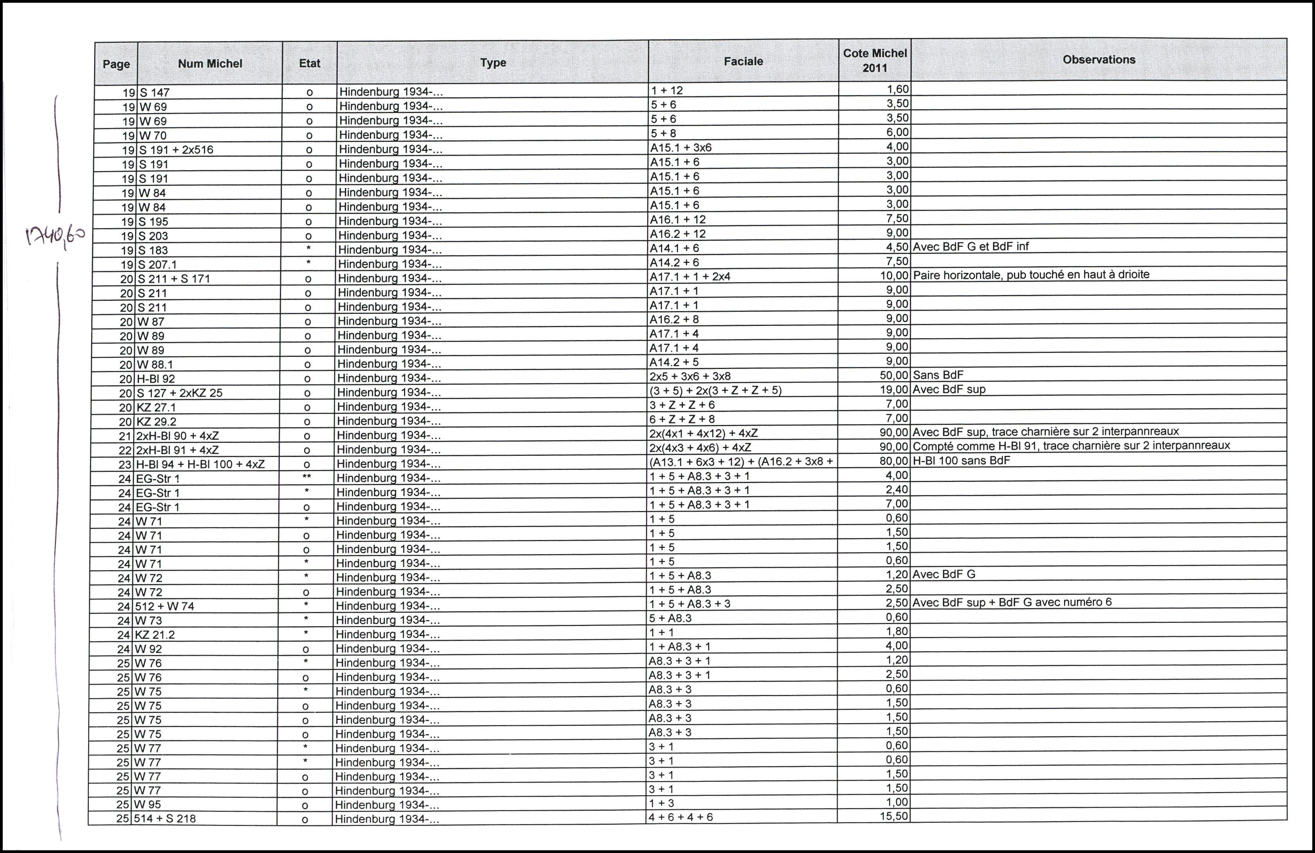Select the 514 + S 218 cell
Image resolution: width=1315 pixels, height=853 pixels.
click(165, 819)
